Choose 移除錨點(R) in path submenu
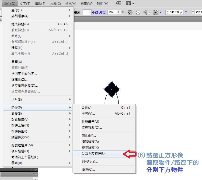Screen dimensions: 202x180 pos(104,147)
